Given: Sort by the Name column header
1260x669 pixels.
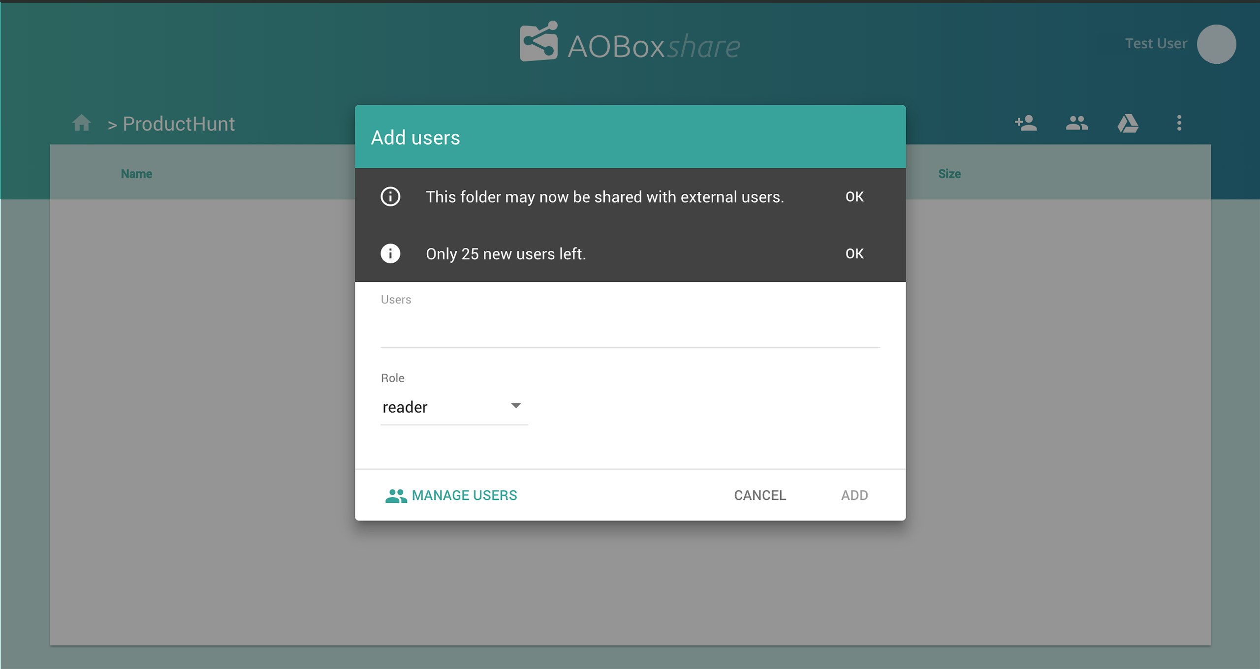Looking at the screenshot, I should coord(136,174).
